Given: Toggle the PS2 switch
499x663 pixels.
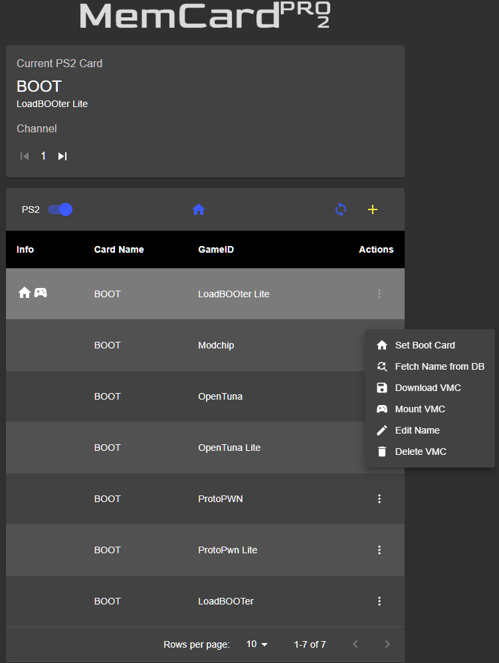Looking at the screenshot, I should point(60,209).
